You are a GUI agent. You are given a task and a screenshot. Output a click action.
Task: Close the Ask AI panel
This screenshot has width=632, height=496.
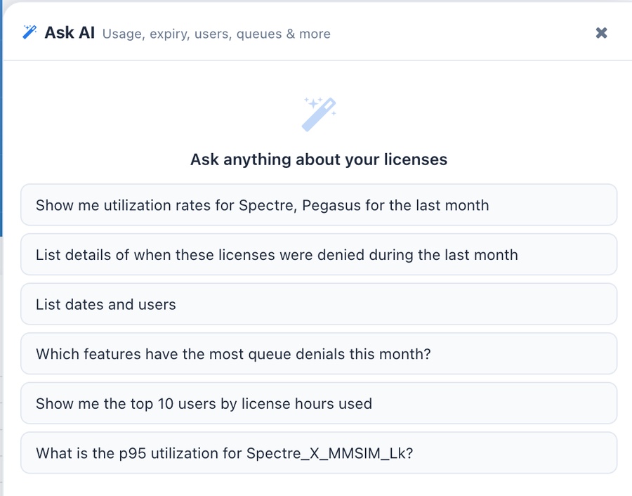(x=601, y=33)
